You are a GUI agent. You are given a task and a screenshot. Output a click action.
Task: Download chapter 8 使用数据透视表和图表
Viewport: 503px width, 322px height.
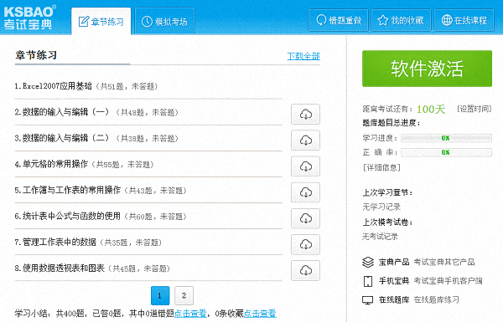305,270
